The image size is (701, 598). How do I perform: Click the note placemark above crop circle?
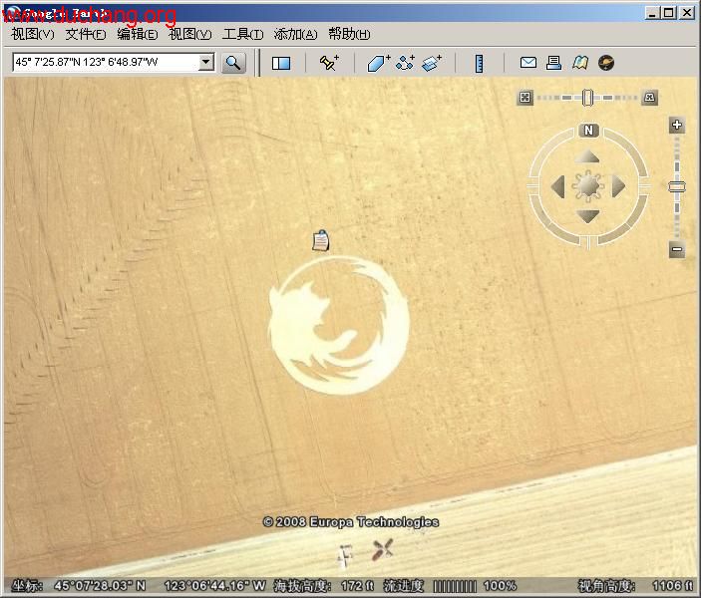coord(320,240)
